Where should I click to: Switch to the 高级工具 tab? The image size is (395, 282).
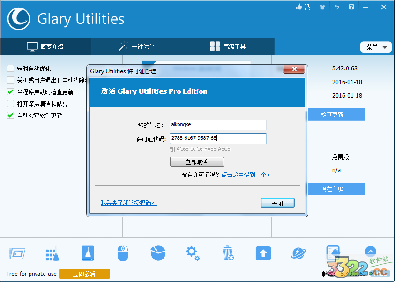pyautogui.click(x=228, y=46)
